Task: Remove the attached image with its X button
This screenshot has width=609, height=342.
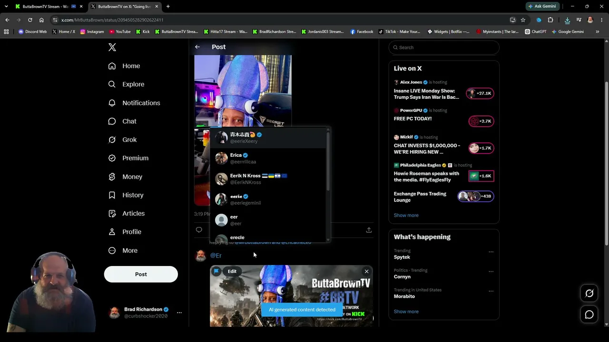Action: click(366, 271)
